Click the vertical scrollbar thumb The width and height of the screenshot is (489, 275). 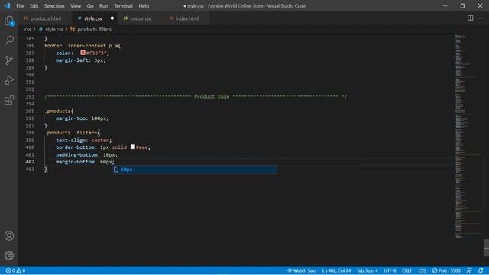[x=486, y=247]
